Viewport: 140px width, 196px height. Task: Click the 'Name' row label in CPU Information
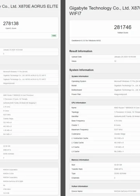[74, 108]
